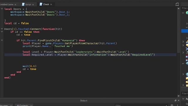
Task: Close the Output panel
Action: click(179, 100)
